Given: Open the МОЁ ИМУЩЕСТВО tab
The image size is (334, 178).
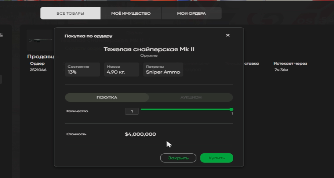Looking at the screenshot, I should click(x=131, y=13).
